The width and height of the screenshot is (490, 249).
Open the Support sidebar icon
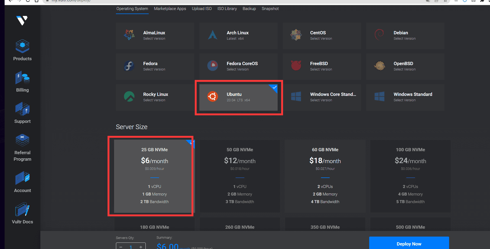tap(22, 109)
